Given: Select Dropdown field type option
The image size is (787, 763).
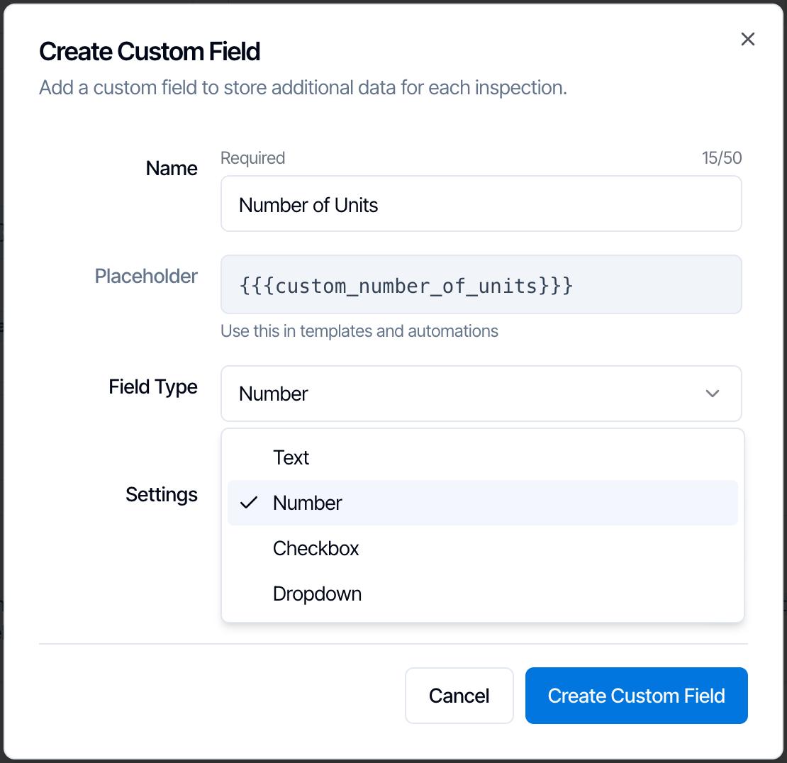Looking at the screenshot, I should pos(482,594).
